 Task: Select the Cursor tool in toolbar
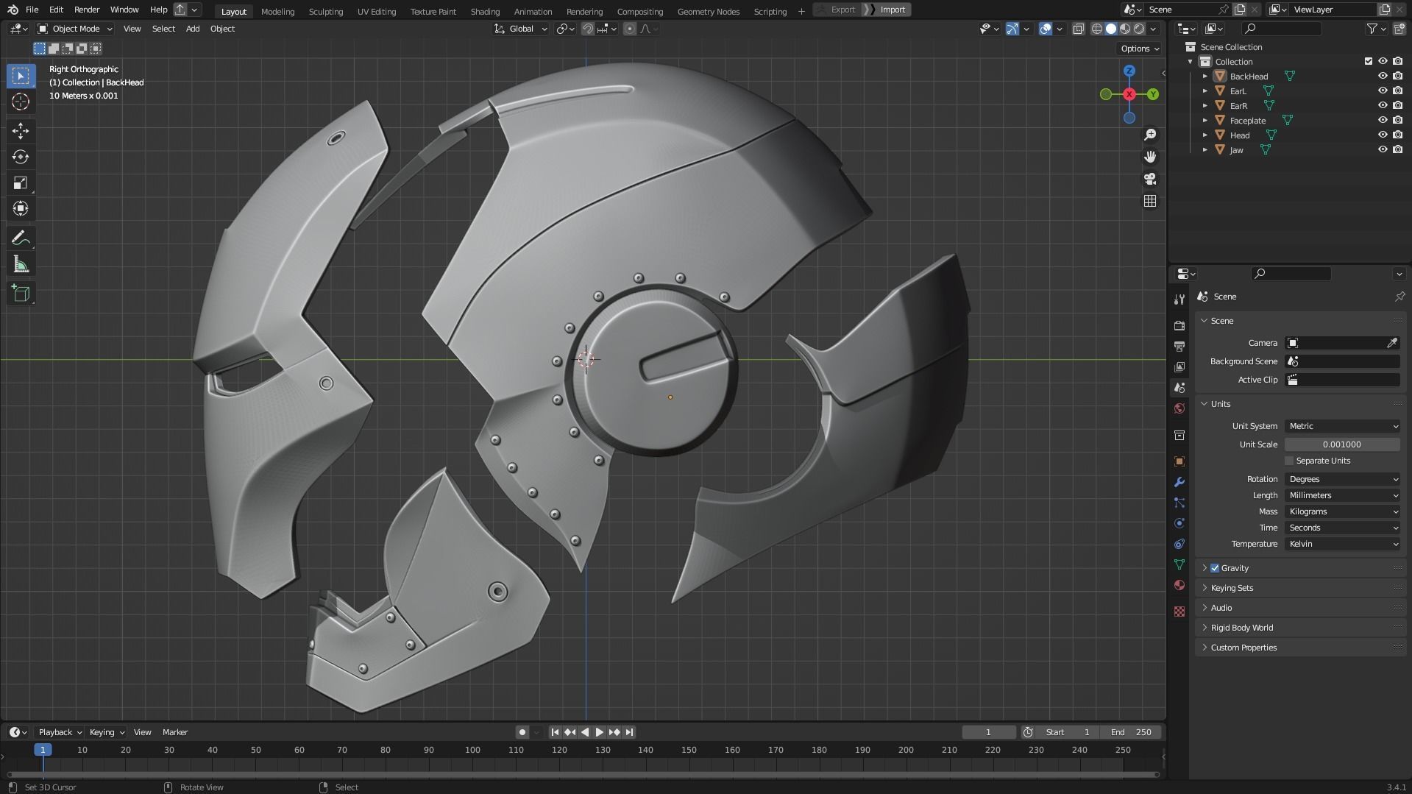21,102
